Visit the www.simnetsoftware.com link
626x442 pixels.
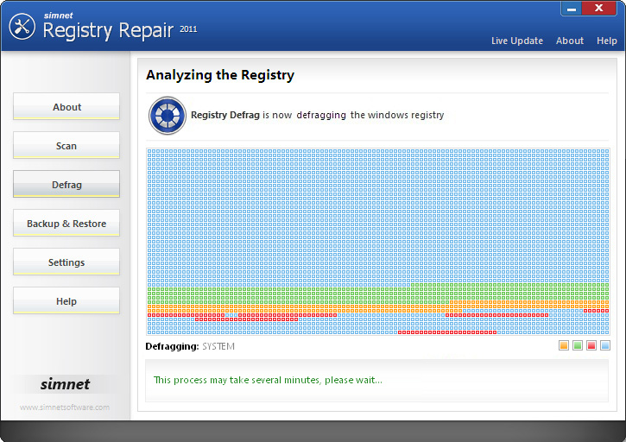(x=65, y=407)
